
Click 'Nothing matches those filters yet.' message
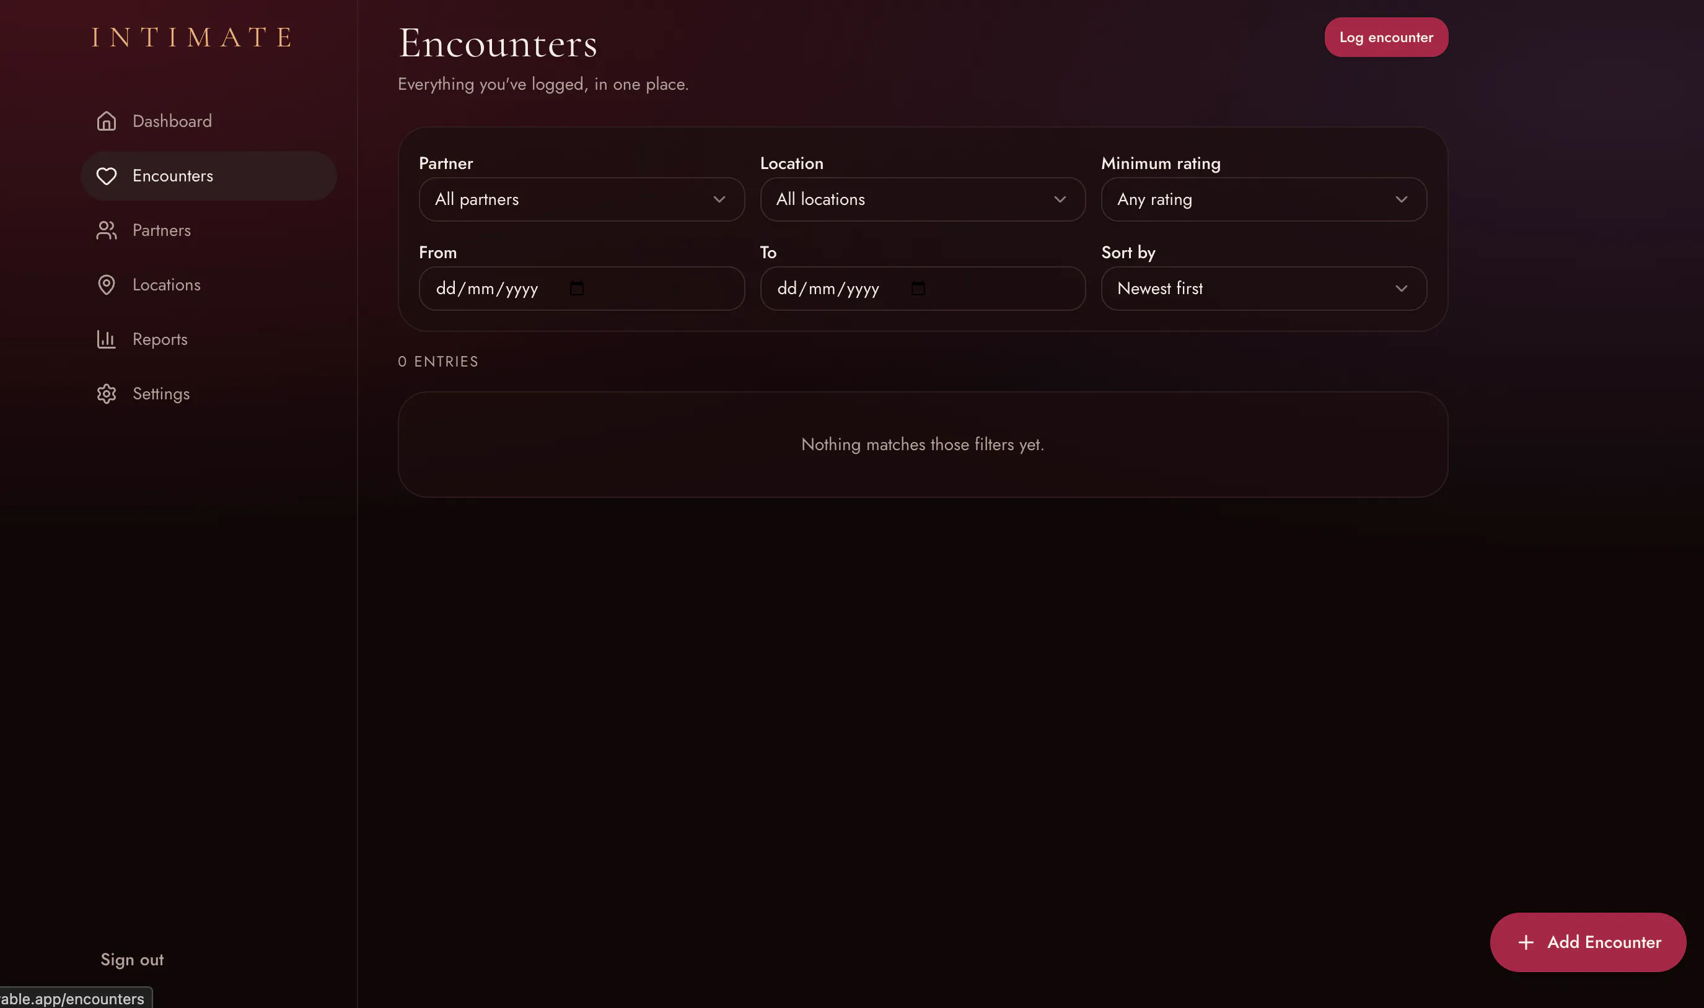[x=923, y=444]
